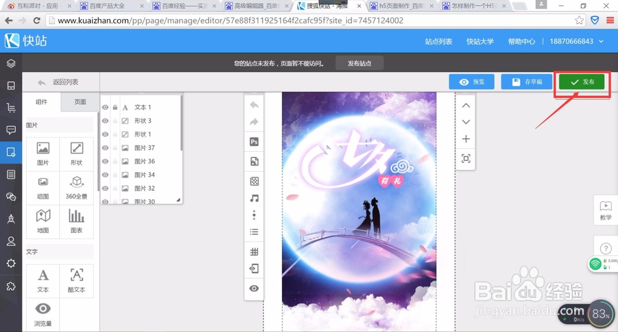Toggle visibility of layer 图片 36

click(x=105, y=161)
